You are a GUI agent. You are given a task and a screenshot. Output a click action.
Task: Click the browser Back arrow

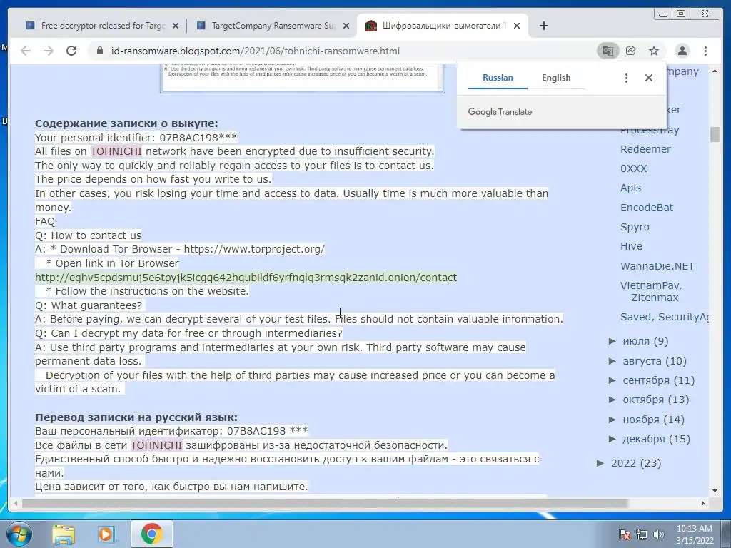[25, 51]
